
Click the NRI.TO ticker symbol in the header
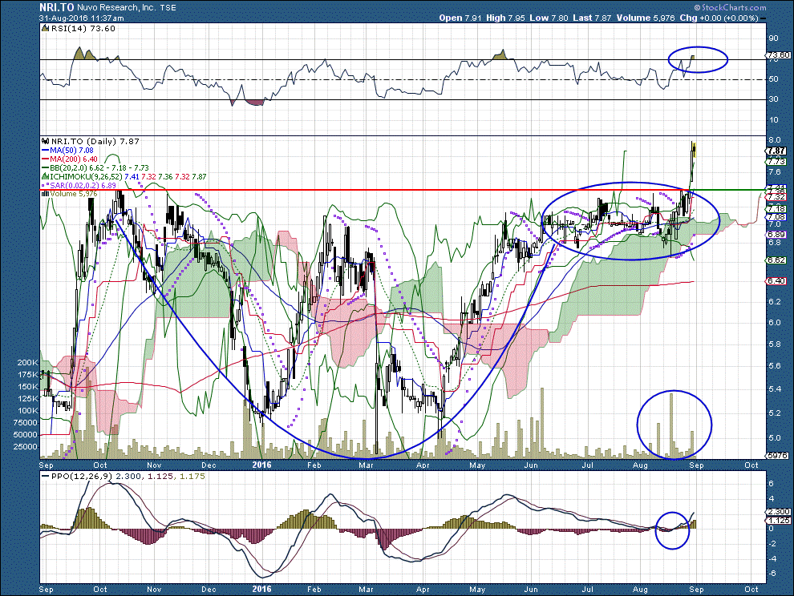pyautogui.click(x=57, y=7)
